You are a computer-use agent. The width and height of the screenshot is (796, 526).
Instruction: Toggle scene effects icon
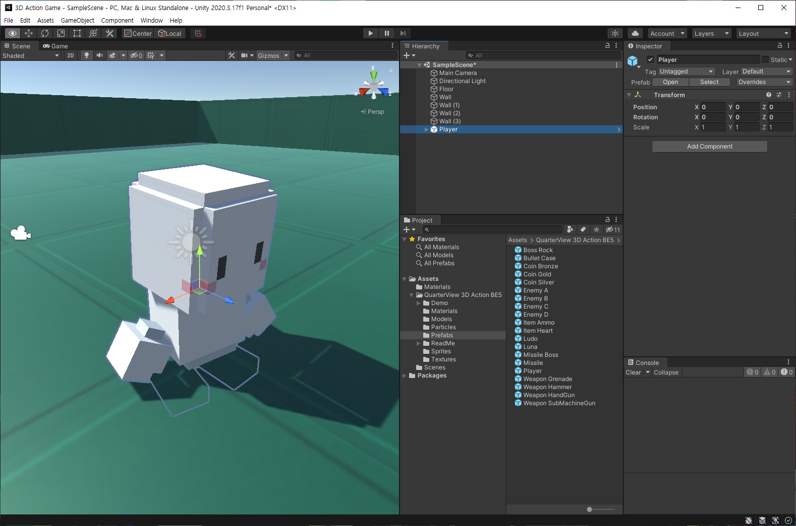click(113, 55)
